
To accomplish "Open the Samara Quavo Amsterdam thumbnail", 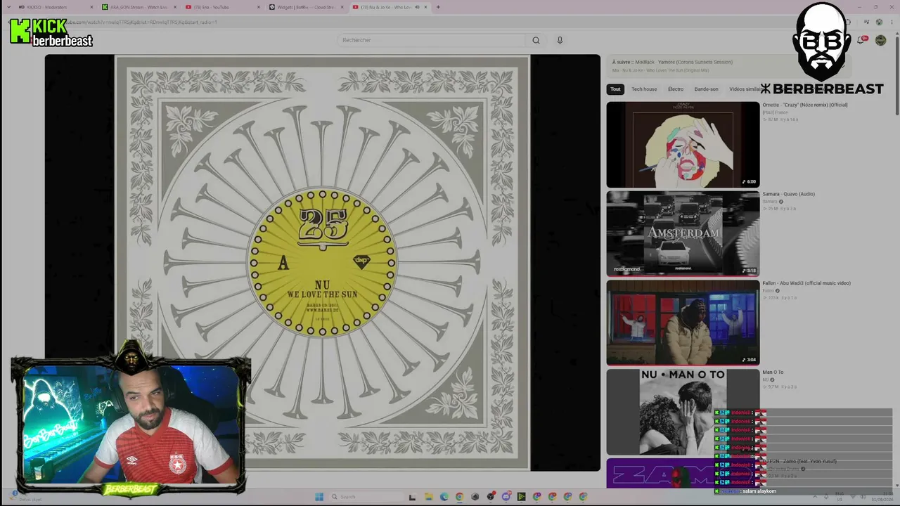I will (683, 233).
